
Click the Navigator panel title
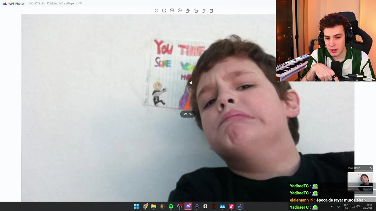coord(354,168)
